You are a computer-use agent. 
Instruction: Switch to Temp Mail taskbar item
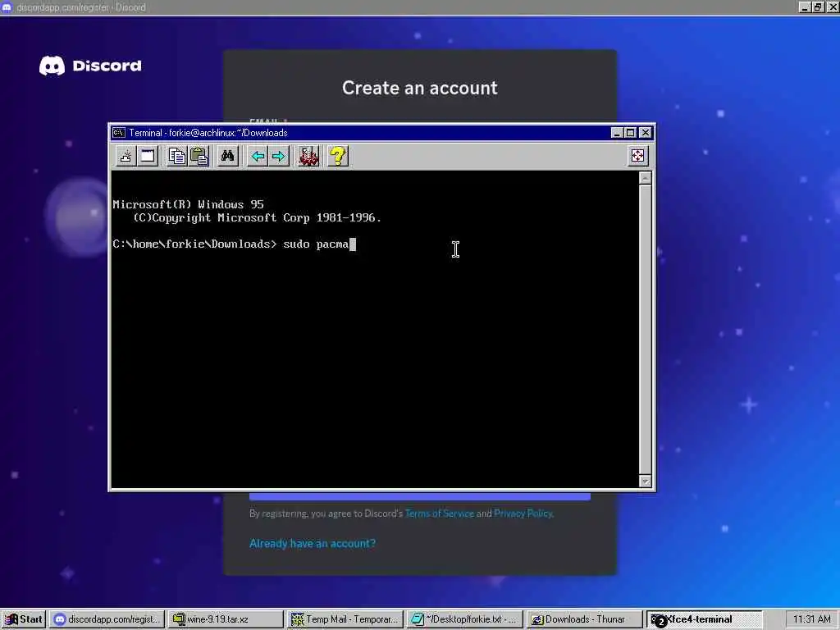pyautogui.click(x=345, y=619)
